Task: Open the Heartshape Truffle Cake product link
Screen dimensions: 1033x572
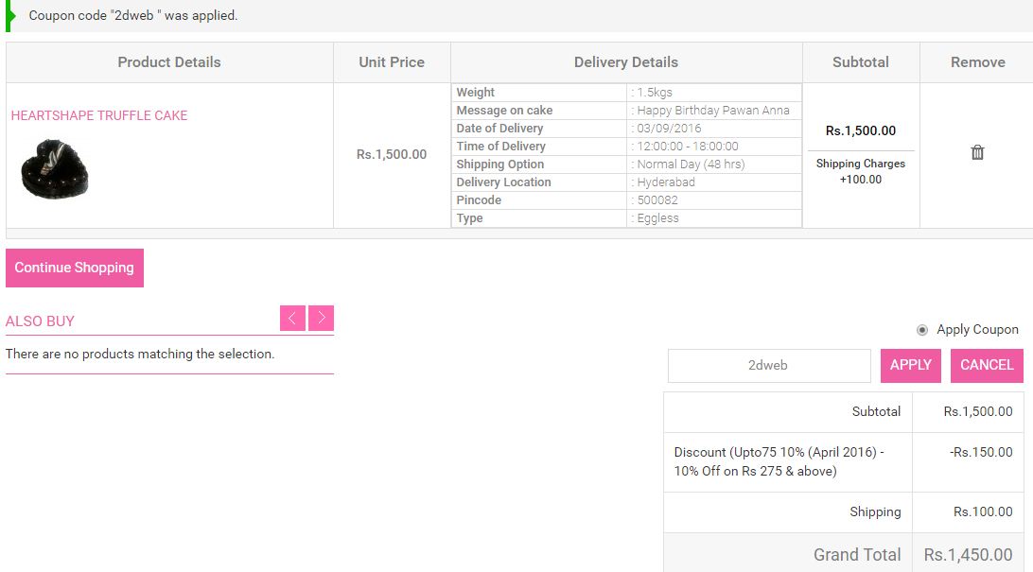Action: click(99, 115)
